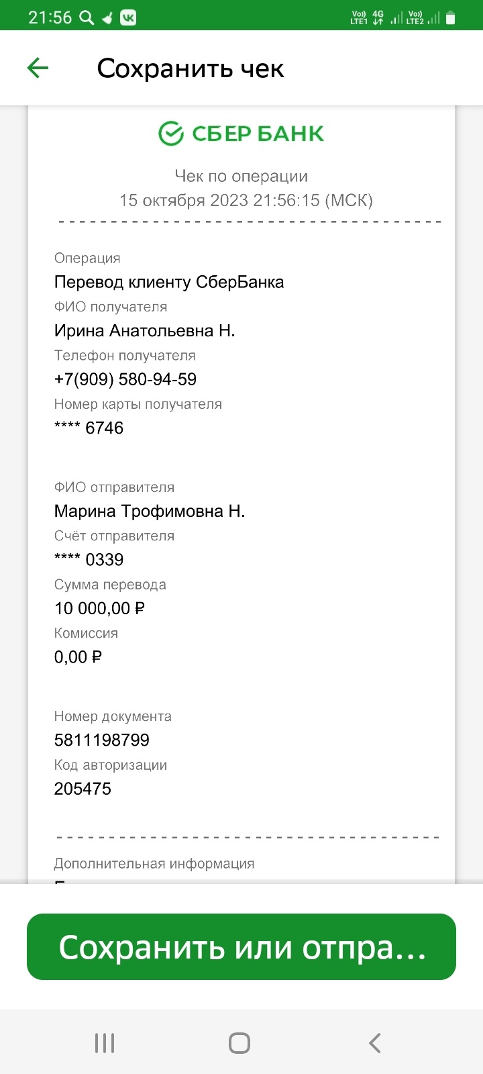Tap the battery icon in status bar
Screen dimensions: 483x1074
point(451,18)
